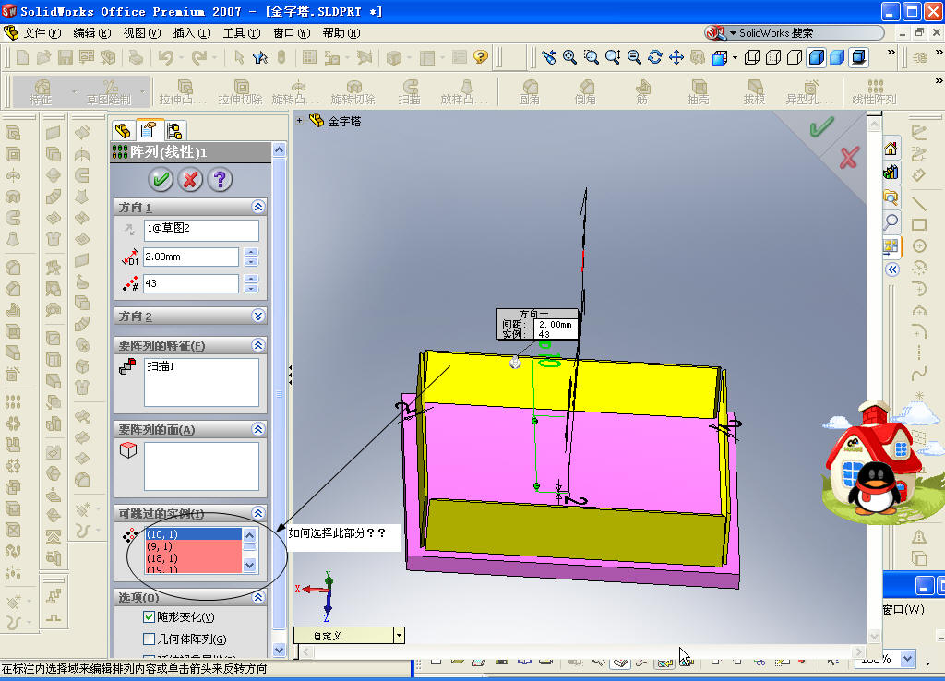Screen dimensions: 945x681
Task: Select the Rotate View tool
Action: click(x=655, y=57)
